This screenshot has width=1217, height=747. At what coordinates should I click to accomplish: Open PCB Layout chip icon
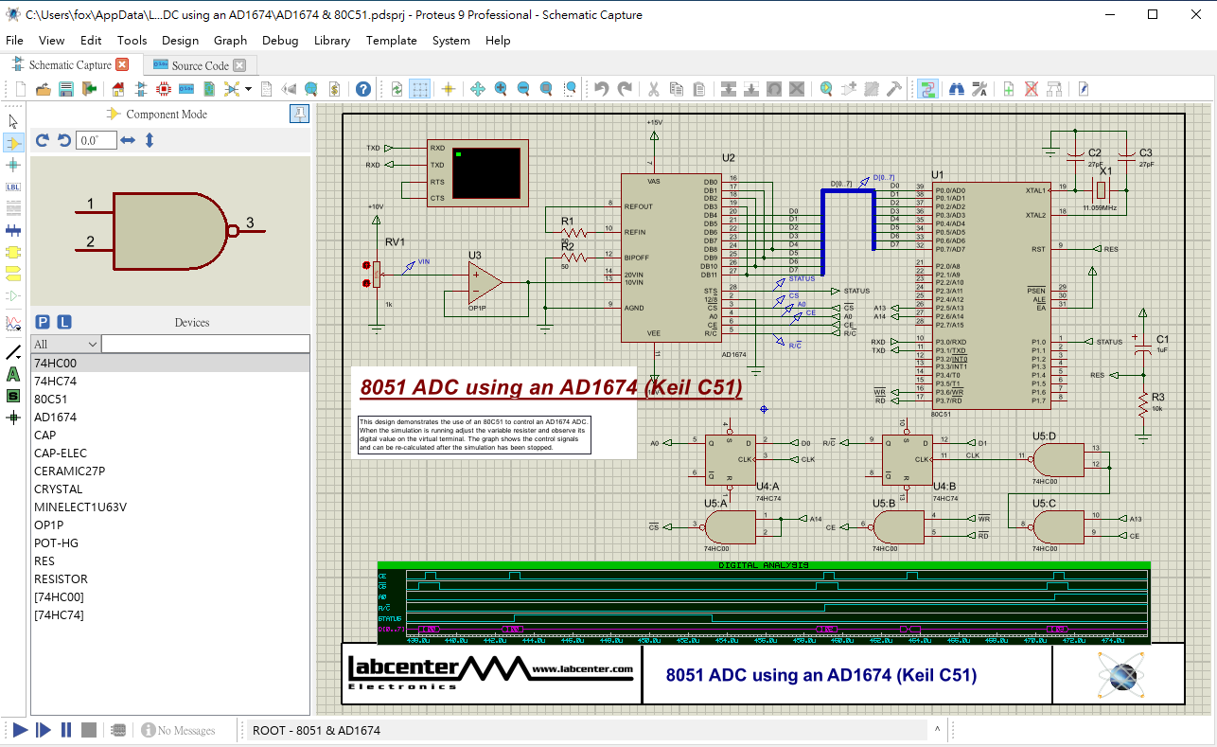[164, 89]
